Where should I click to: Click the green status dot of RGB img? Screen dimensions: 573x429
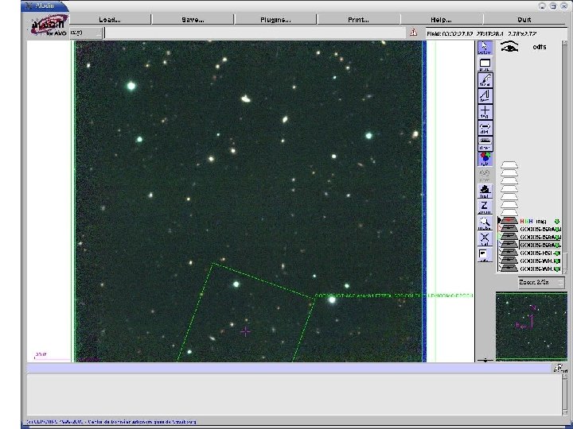[x=557, y=221]
